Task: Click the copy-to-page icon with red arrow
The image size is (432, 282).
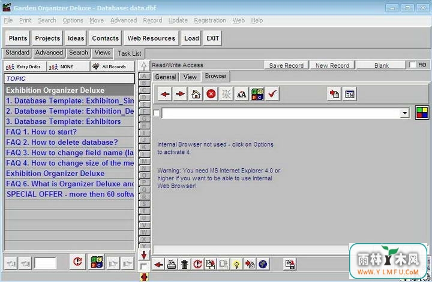Action: point(334,94)
